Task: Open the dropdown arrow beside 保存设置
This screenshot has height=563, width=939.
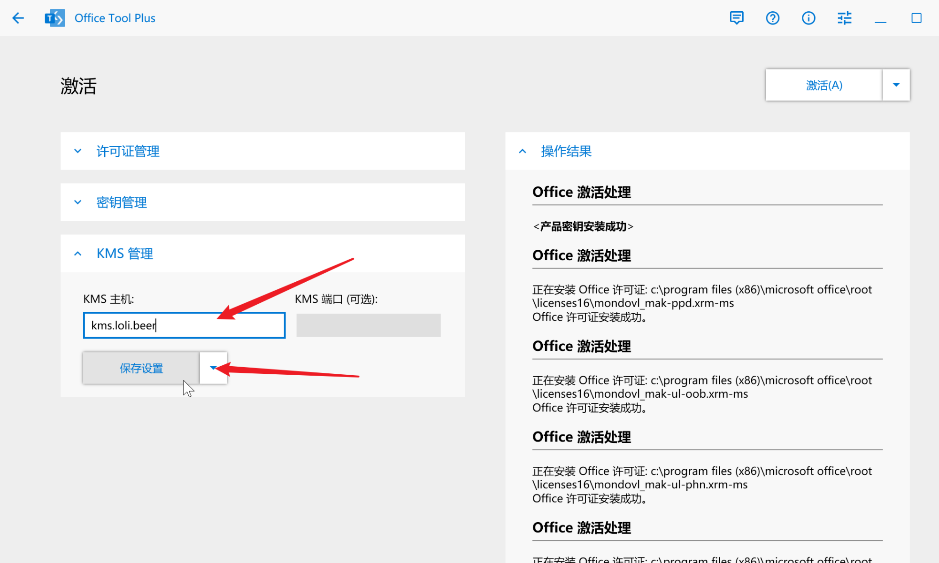Action: (213, 368)
